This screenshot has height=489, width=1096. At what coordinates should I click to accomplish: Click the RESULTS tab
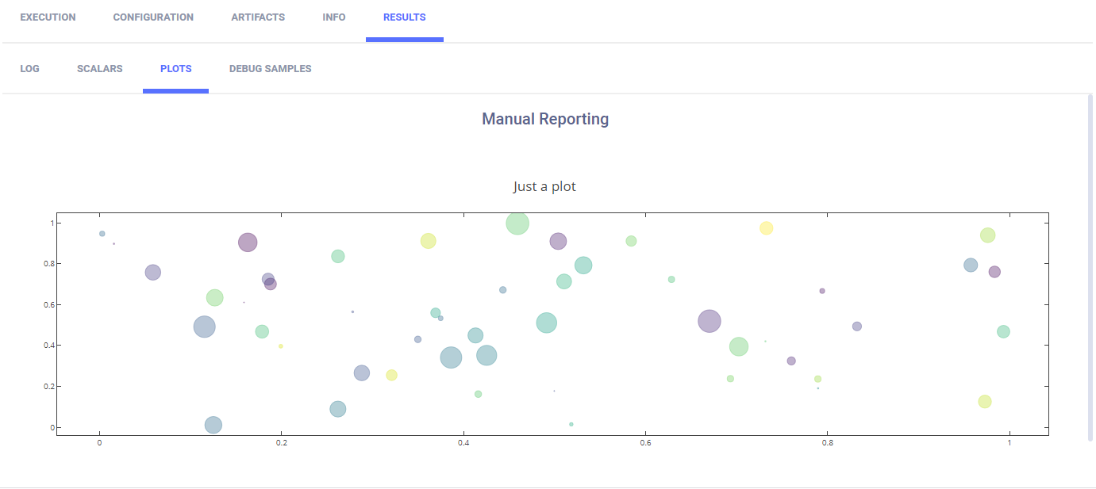[x=404, y=17]
